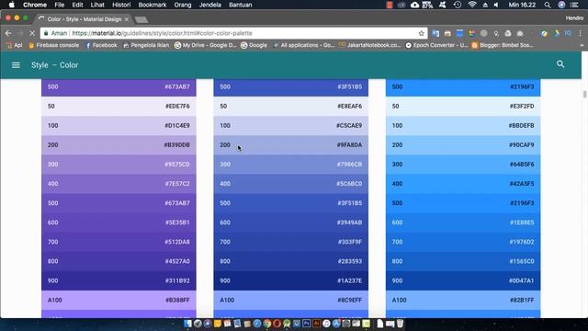Open the Time Machine menu icon
Image resolution: width=588 pixels, height=331 pixels.
coord(458,5)
